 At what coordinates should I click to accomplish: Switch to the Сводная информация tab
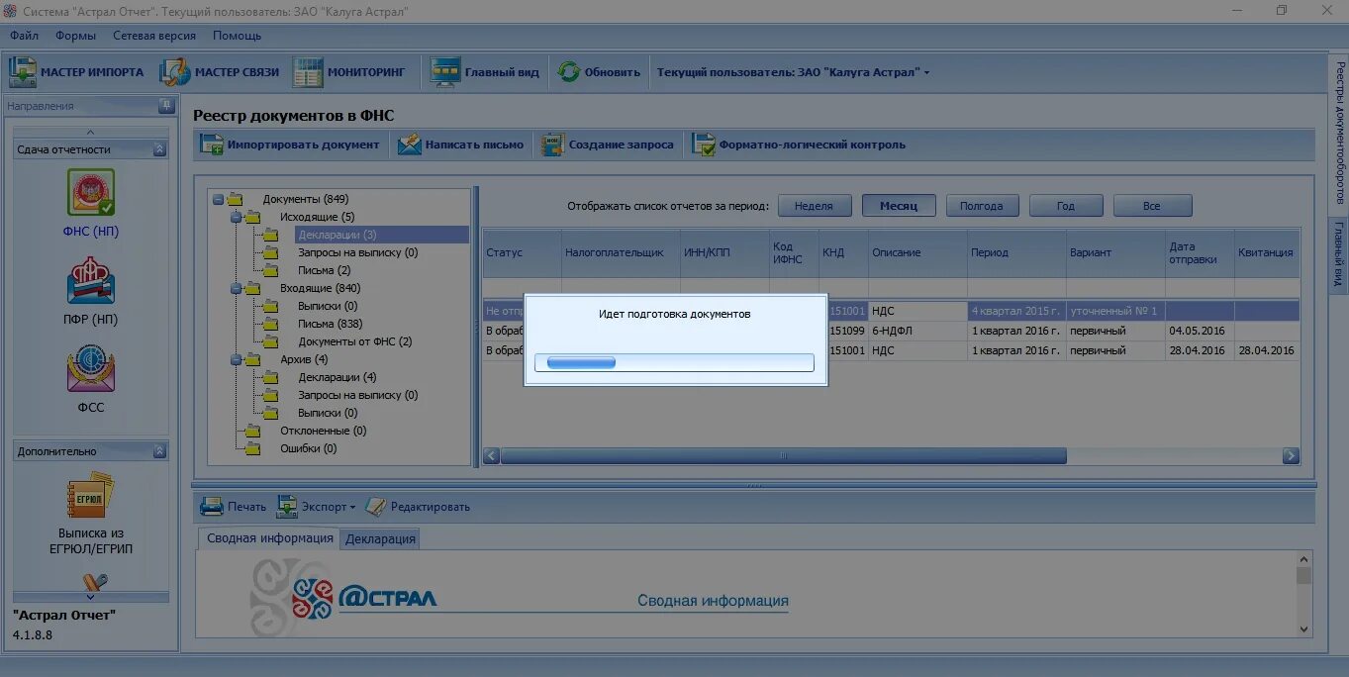pyautogui.click(x=269, y=538)
